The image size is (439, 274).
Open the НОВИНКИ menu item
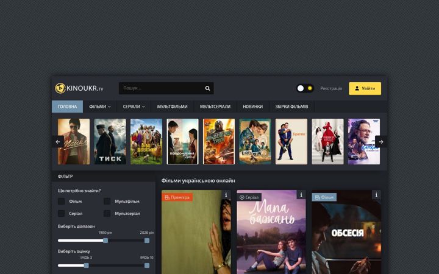[x=252, y=107]
